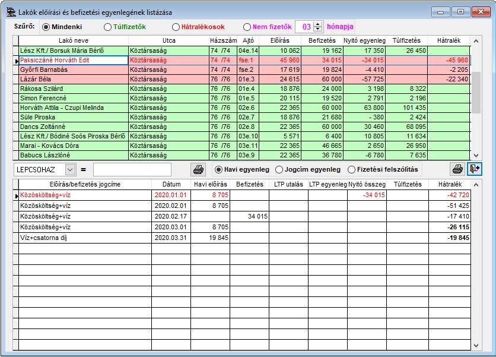496x357 pixels.
Task: Select the Túlfizetők filter option
Action: tap(107, 27)
